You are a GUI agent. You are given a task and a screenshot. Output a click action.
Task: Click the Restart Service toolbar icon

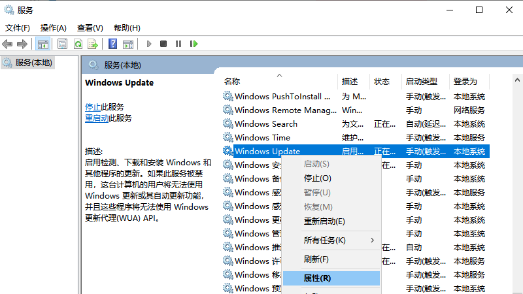click(194, 44)
